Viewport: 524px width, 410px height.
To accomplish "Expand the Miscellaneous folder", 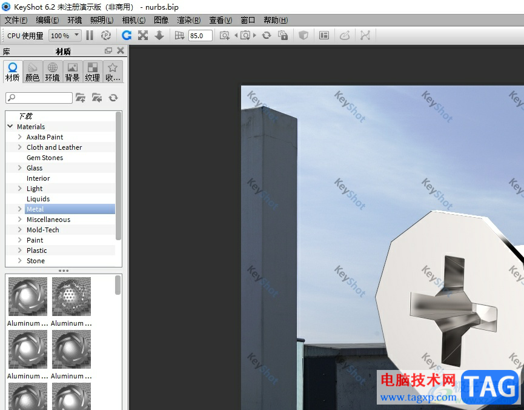I will (20, 220).
